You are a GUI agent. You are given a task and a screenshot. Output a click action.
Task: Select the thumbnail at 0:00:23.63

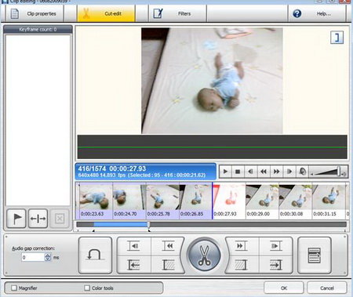[96, 201]
